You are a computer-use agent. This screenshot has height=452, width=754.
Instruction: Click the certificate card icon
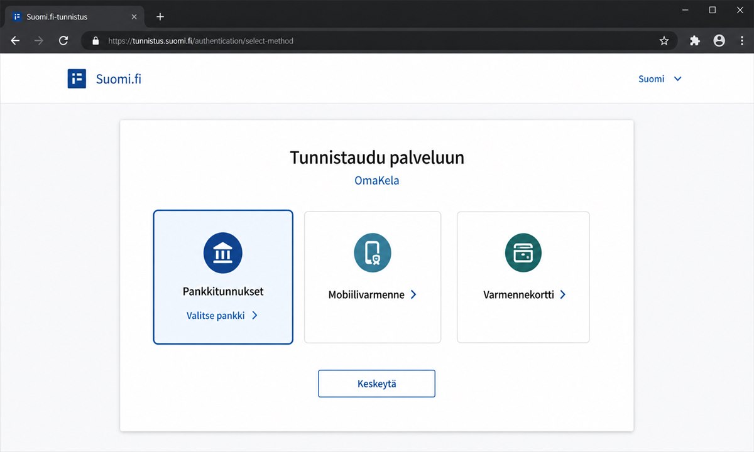[523, 253]
